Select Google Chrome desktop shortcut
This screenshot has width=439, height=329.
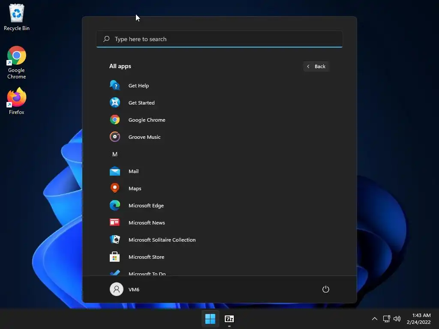[17, 63]
